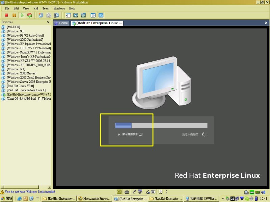Switch to Macromedia Fireworks taskbar button

[94, 199]
